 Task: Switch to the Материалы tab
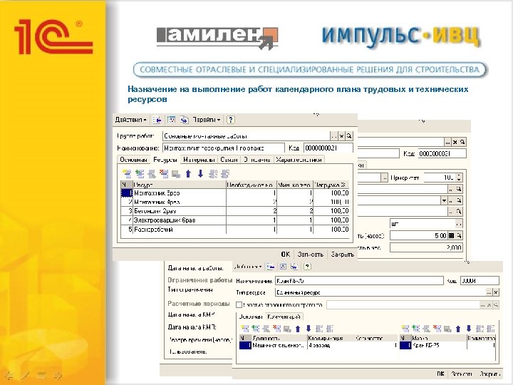tap(199, 160)
